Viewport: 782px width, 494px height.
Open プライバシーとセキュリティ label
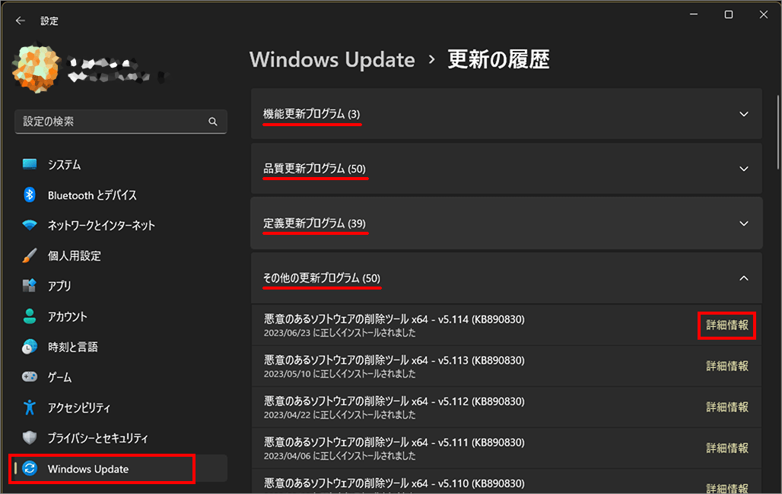tap(97, 438)
